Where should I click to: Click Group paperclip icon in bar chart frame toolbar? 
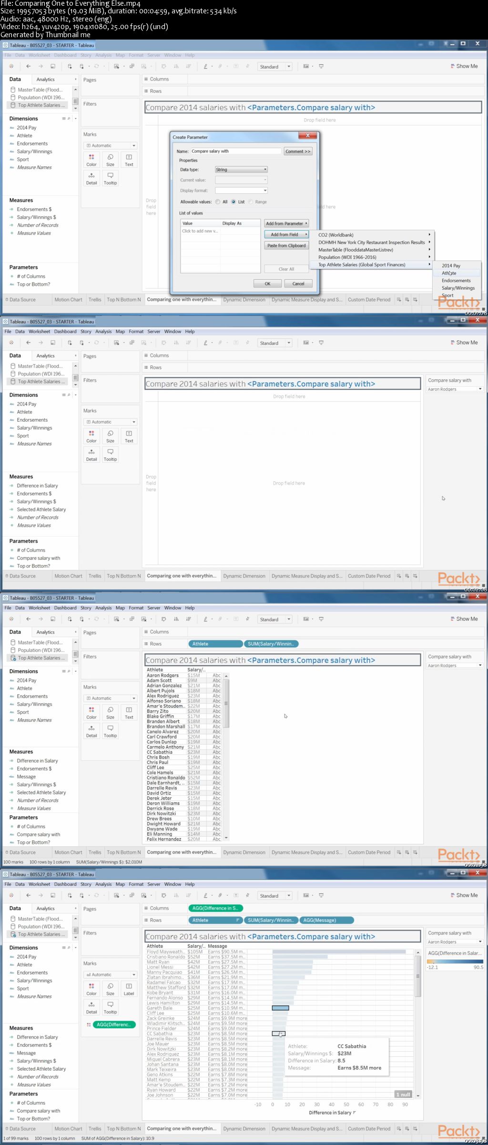pyautogui.click(x=220, y=895)
